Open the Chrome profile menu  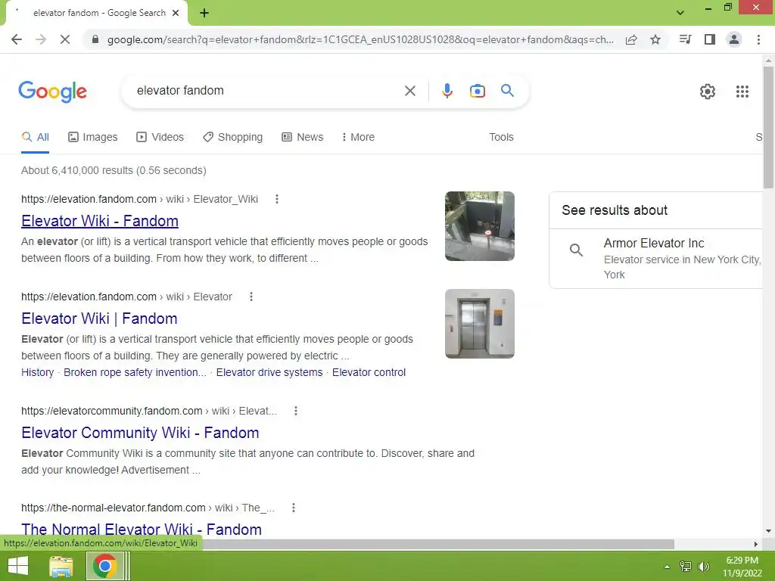[x=734, y=39]
